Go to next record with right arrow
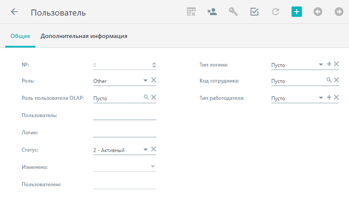349x203 pixels. point(339,12)
